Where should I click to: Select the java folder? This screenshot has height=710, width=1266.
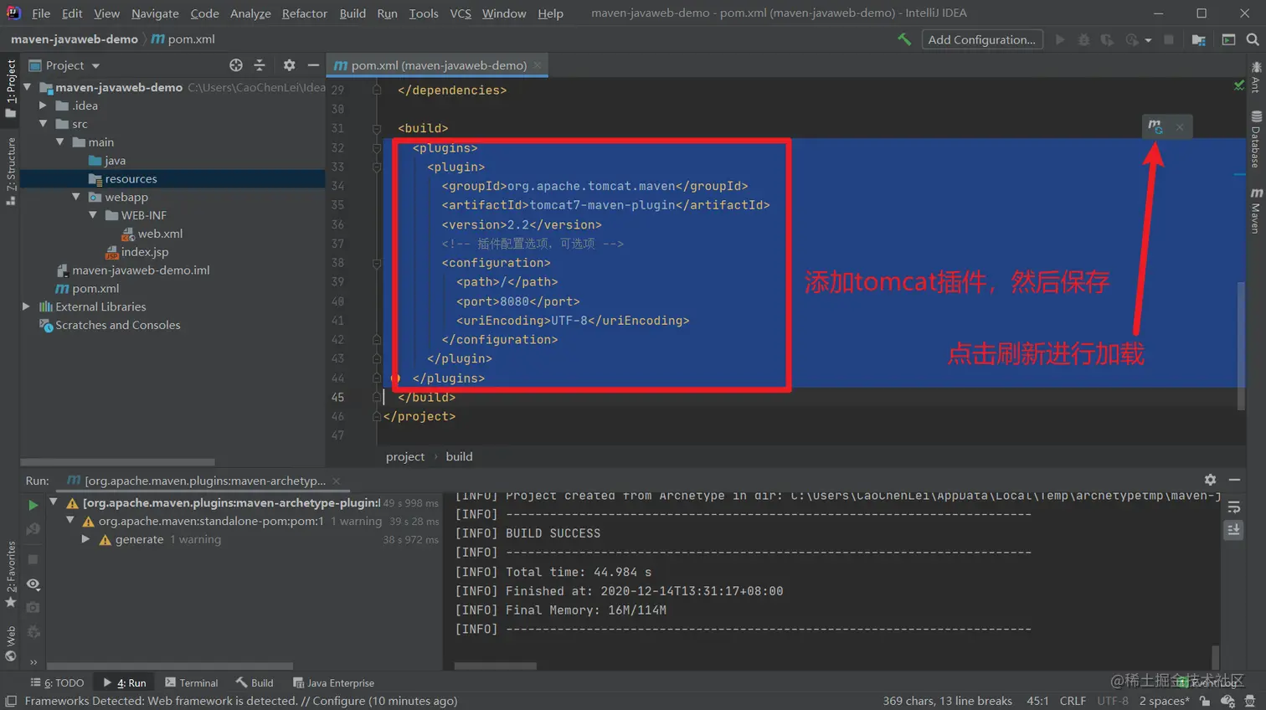tap(106, 161)
